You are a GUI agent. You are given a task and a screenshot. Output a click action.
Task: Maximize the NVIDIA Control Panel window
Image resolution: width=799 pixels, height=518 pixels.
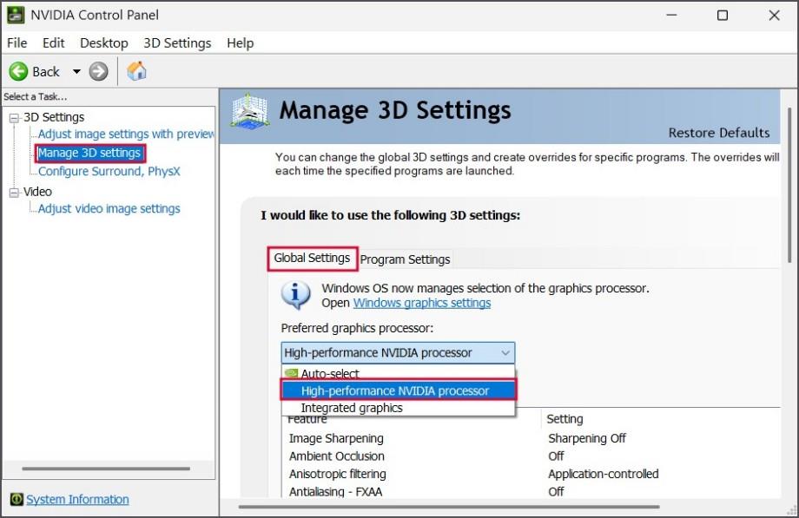[722, 16]
